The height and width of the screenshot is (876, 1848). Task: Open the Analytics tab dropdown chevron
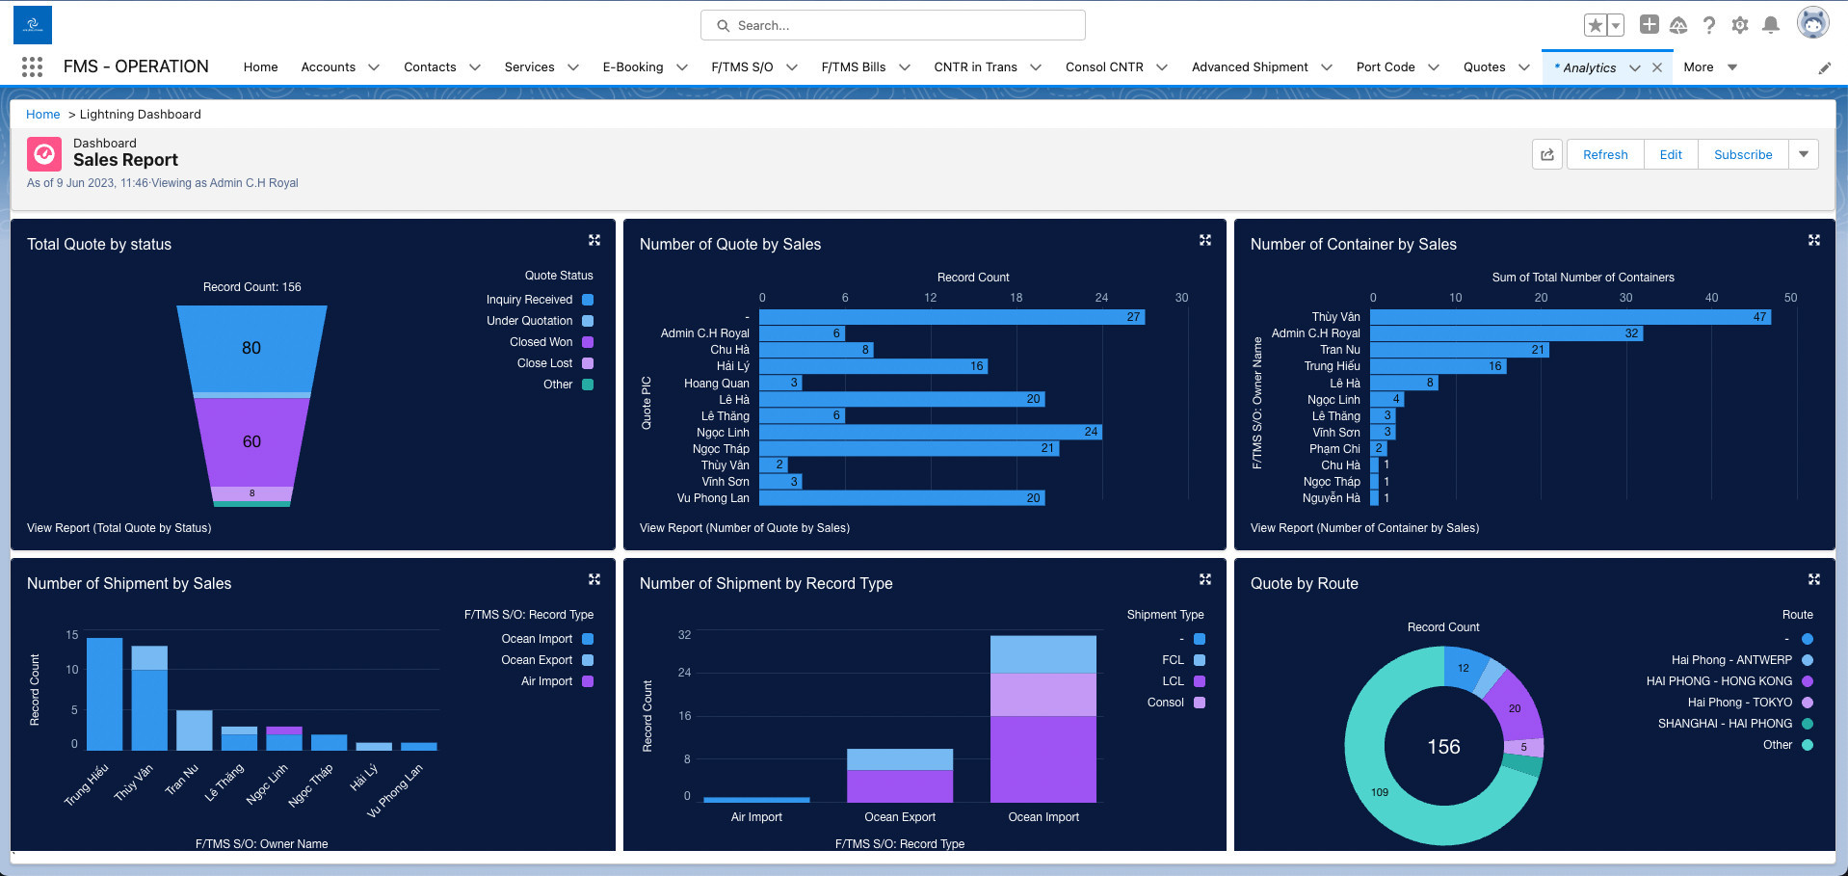point(1635,67)
